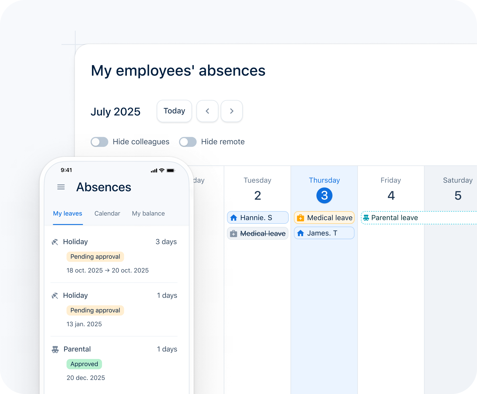This screenshot has height=394, width=477.
Task: Click the first Holiday umbrella icon (3 days)
Action: (55, 242)
